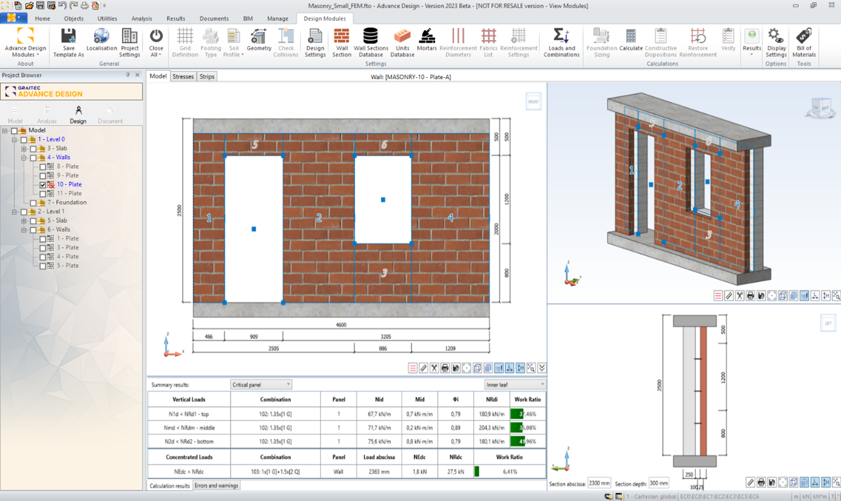Viewport: 841px width, 501px height.
Task: Open Project Settings from the ribbon
Action: coord(129,43)
